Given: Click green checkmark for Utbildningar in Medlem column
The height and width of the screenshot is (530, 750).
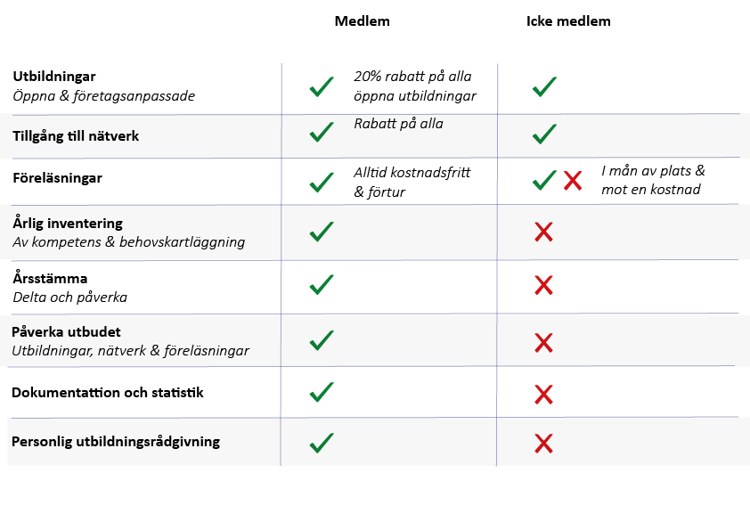Looking at the screenshot, I should tap(322, 88).
